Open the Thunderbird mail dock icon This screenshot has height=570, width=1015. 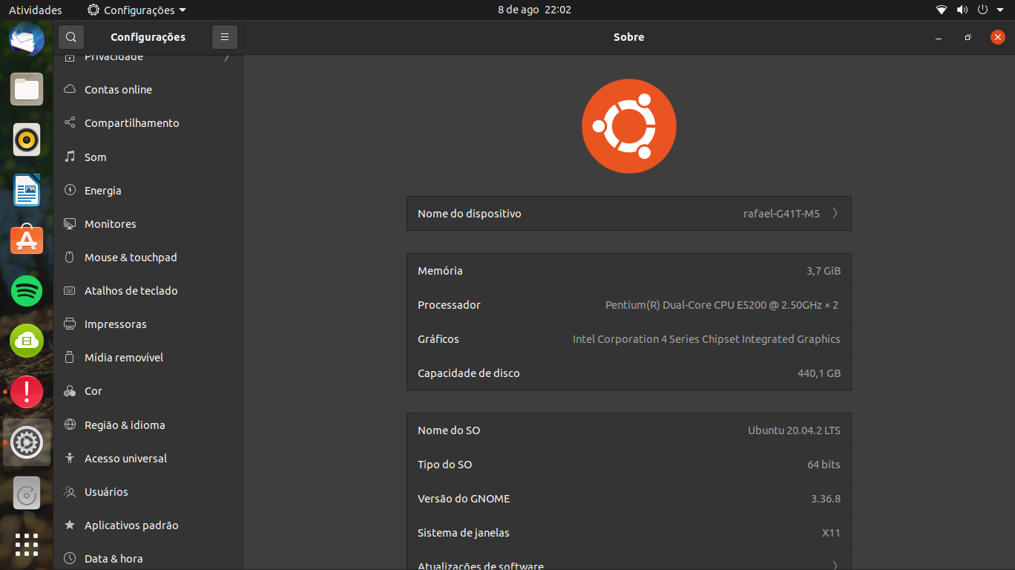[27, 39]
